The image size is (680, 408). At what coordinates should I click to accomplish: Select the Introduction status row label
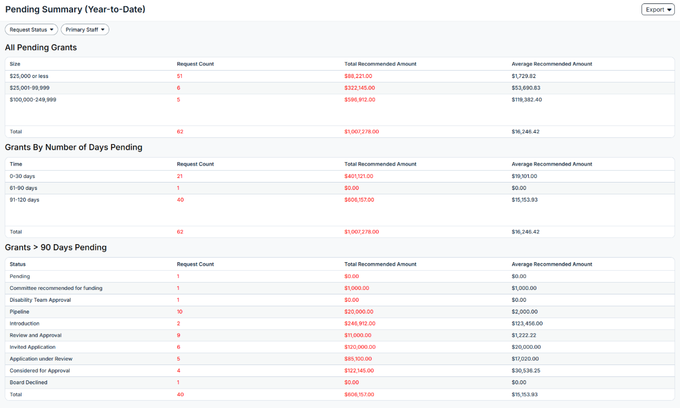24,324
